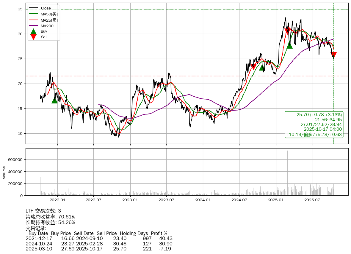
Task: Click the 2024-07 x-axis tick label
Action: 239,200
